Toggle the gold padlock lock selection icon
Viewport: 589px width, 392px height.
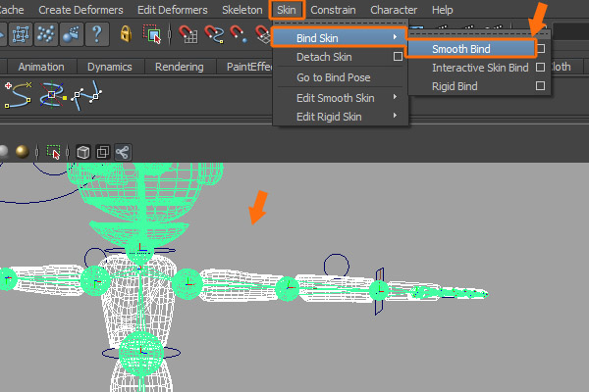click(126, 34)
